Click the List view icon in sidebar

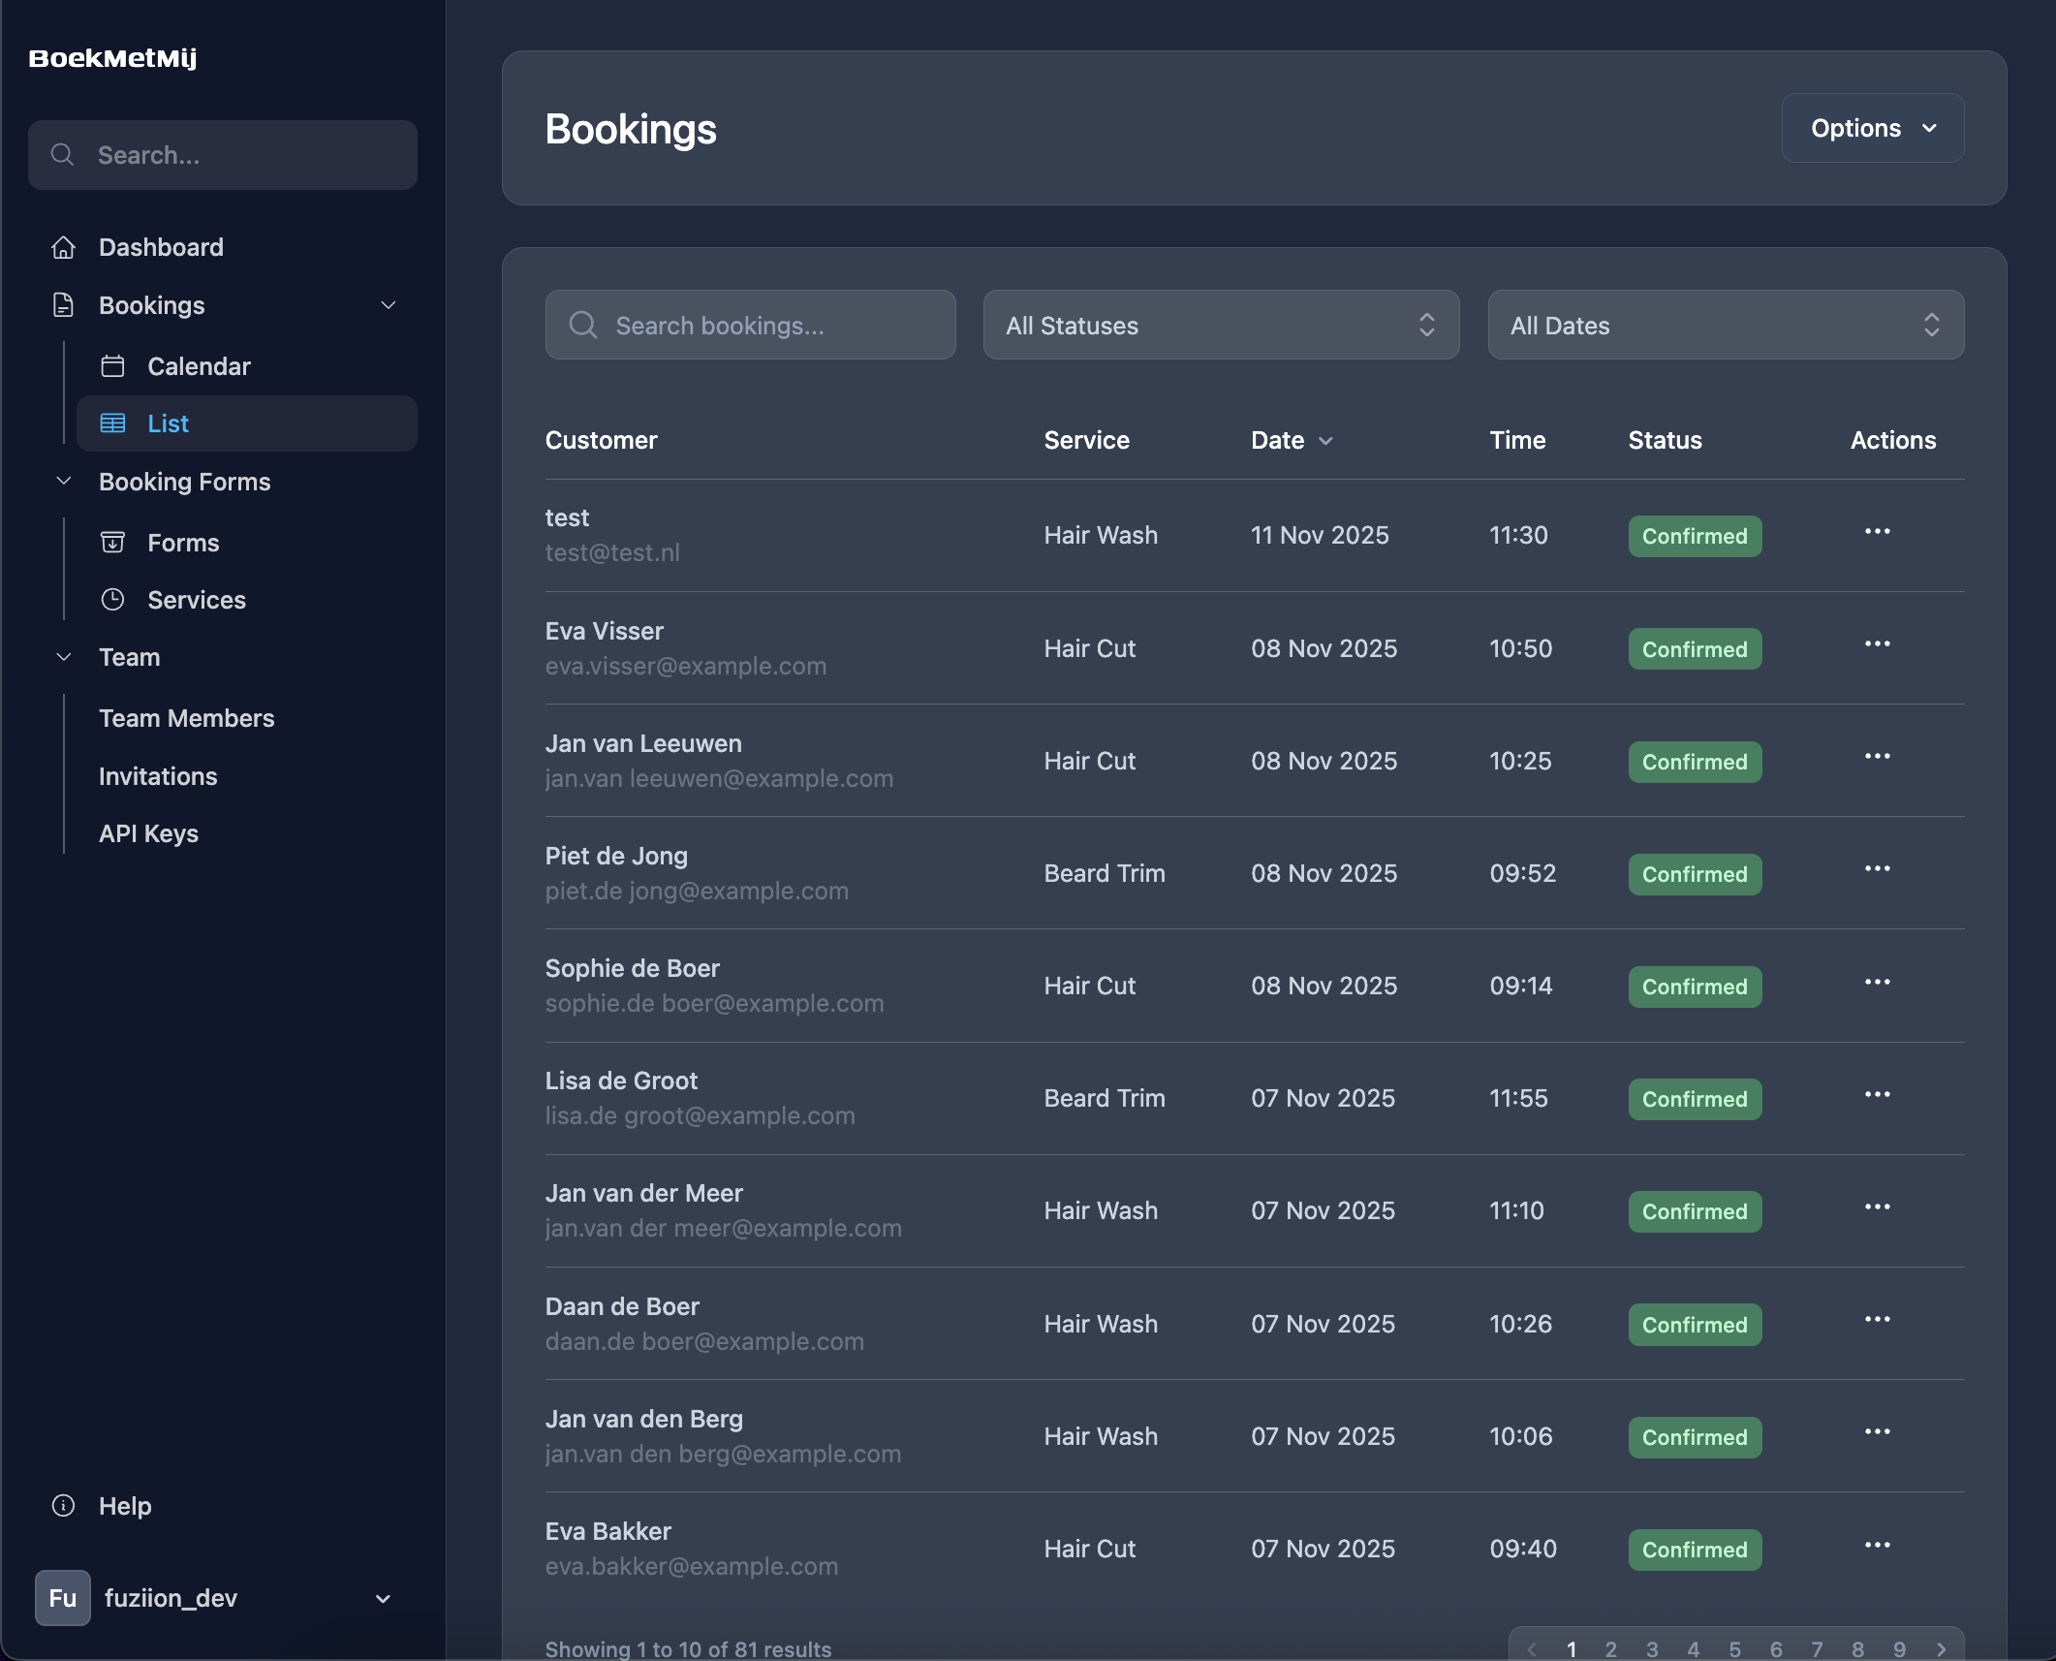[x=112, y=423]
